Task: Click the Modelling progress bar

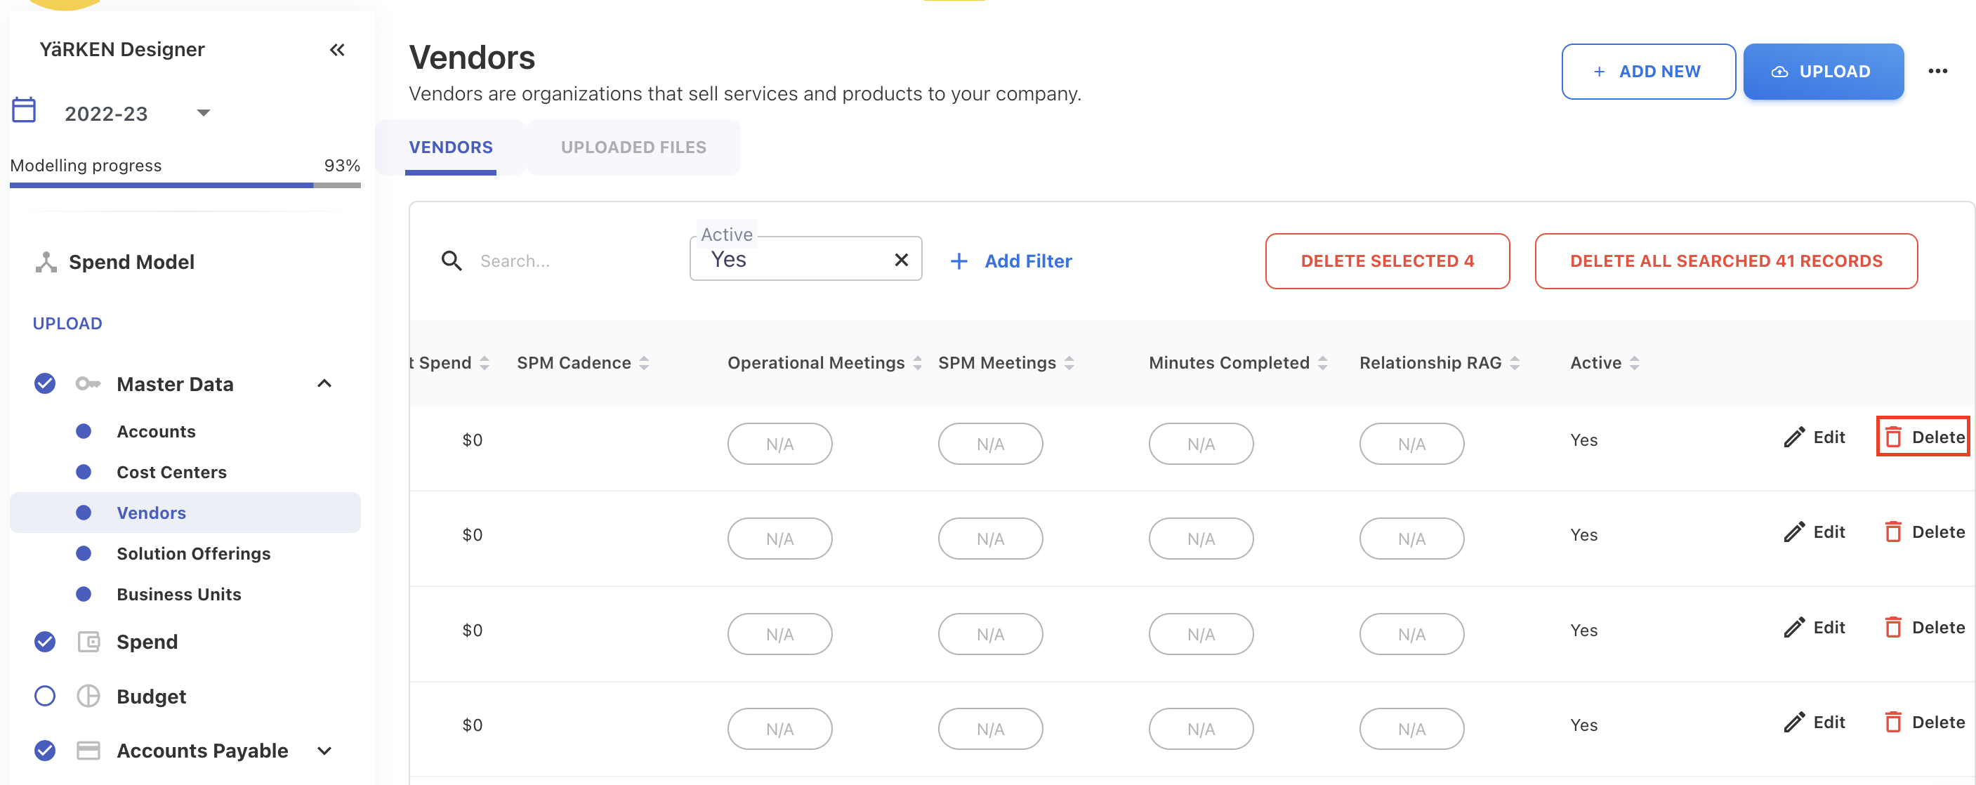Action: (x=185, y=185)
